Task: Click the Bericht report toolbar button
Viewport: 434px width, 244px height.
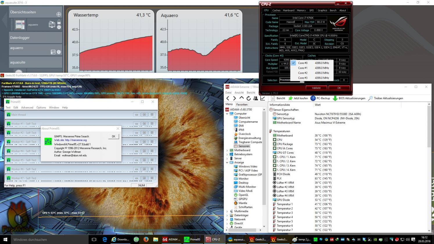Action: (x=278, y=98)
